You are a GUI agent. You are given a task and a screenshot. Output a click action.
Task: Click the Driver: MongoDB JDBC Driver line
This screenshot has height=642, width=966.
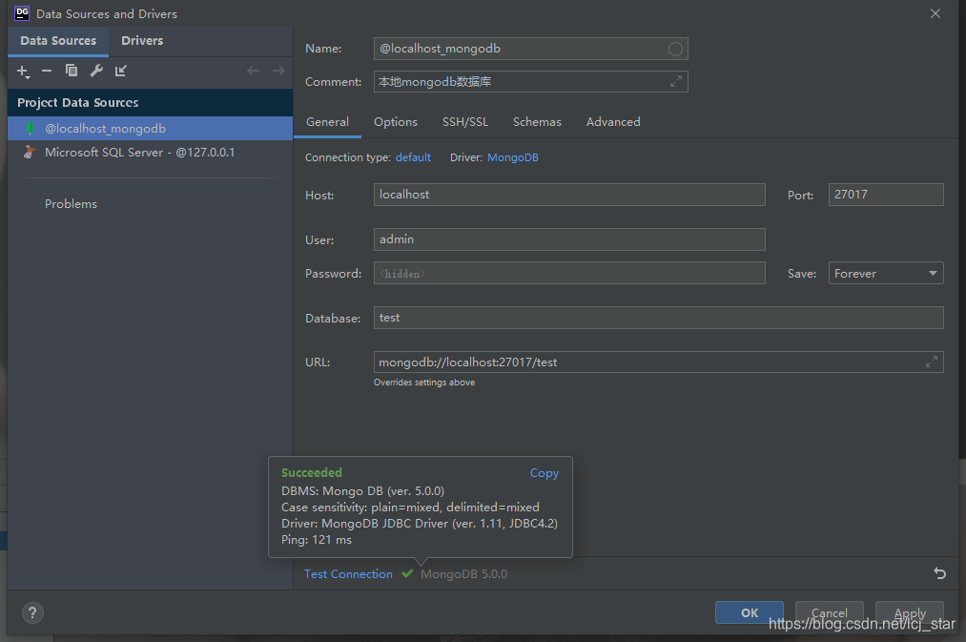(420, 524)
